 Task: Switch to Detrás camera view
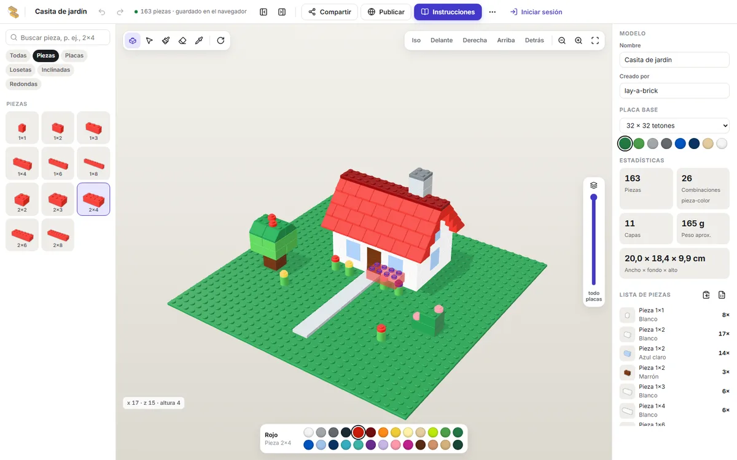pos(534,40)
